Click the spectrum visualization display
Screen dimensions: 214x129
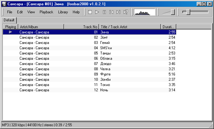[145, 12]
